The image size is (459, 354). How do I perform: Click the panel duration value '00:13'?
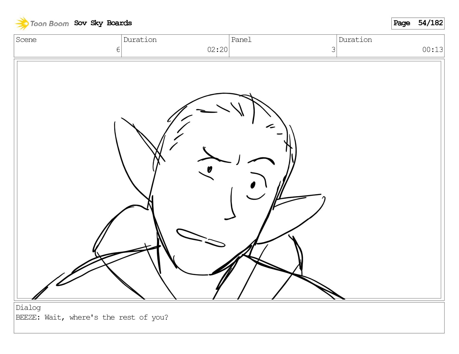(x=433, y=50)
